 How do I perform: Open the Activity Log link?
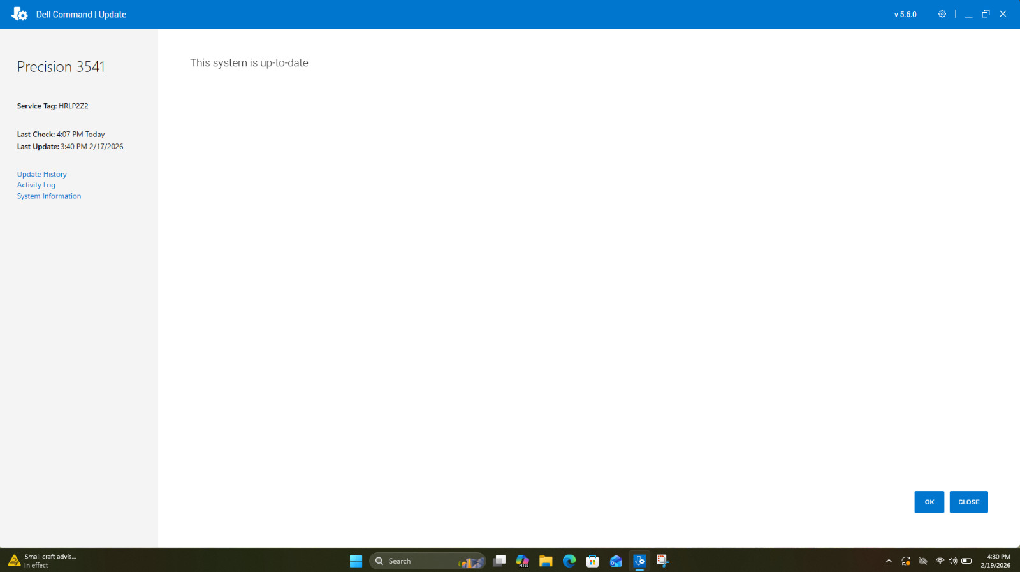click(36, 185)
